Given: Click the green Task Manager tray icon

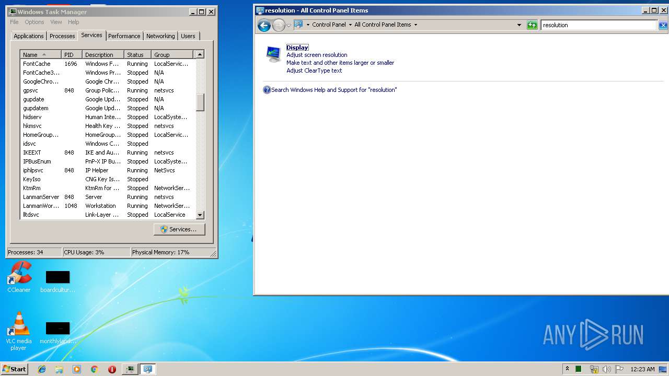Looking at the screenshot, I should point(579,369).
